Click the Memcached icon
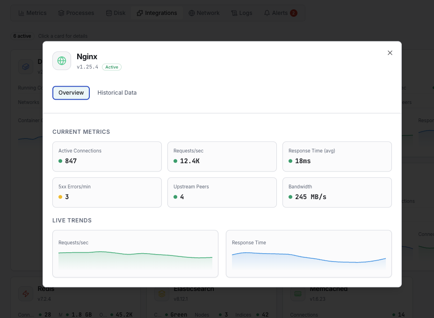This screenshot has height=318, width=434. click(x=297, y=294)
